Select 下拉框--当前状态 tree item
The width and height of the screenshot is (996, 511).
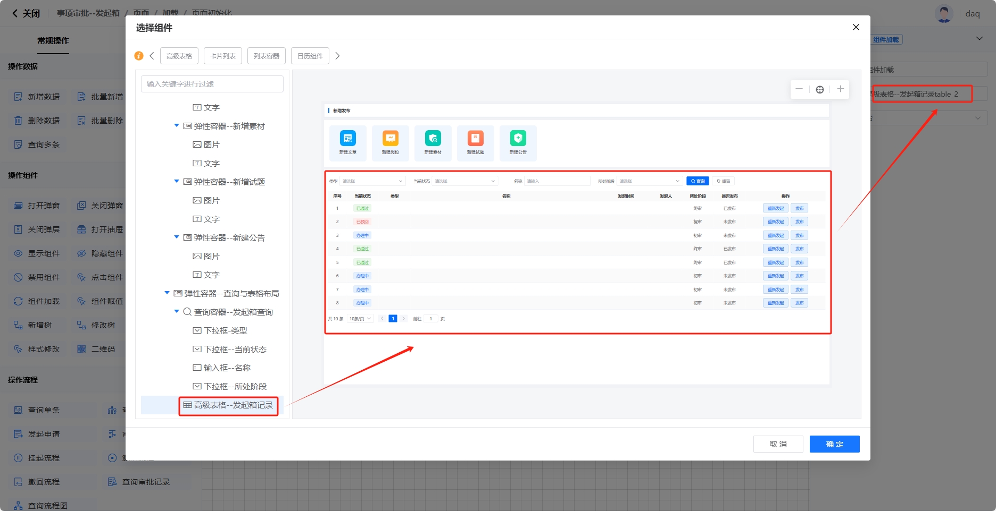(x=235, y=350)
